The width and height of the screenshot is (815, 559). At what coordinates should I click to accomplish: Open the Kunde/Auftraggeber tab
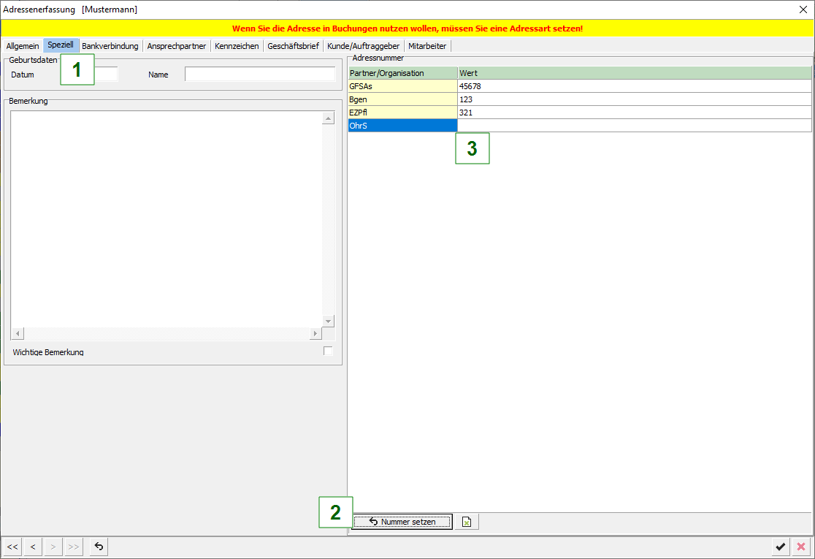(x=363, y=46)
